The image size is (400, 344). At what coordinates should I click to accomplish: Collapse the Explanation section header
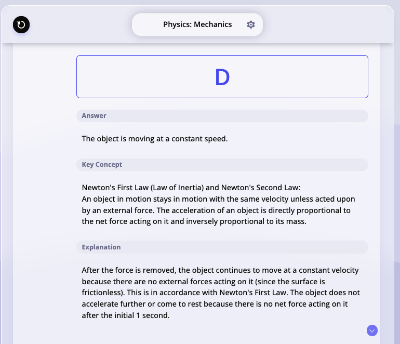coord(222,247)
